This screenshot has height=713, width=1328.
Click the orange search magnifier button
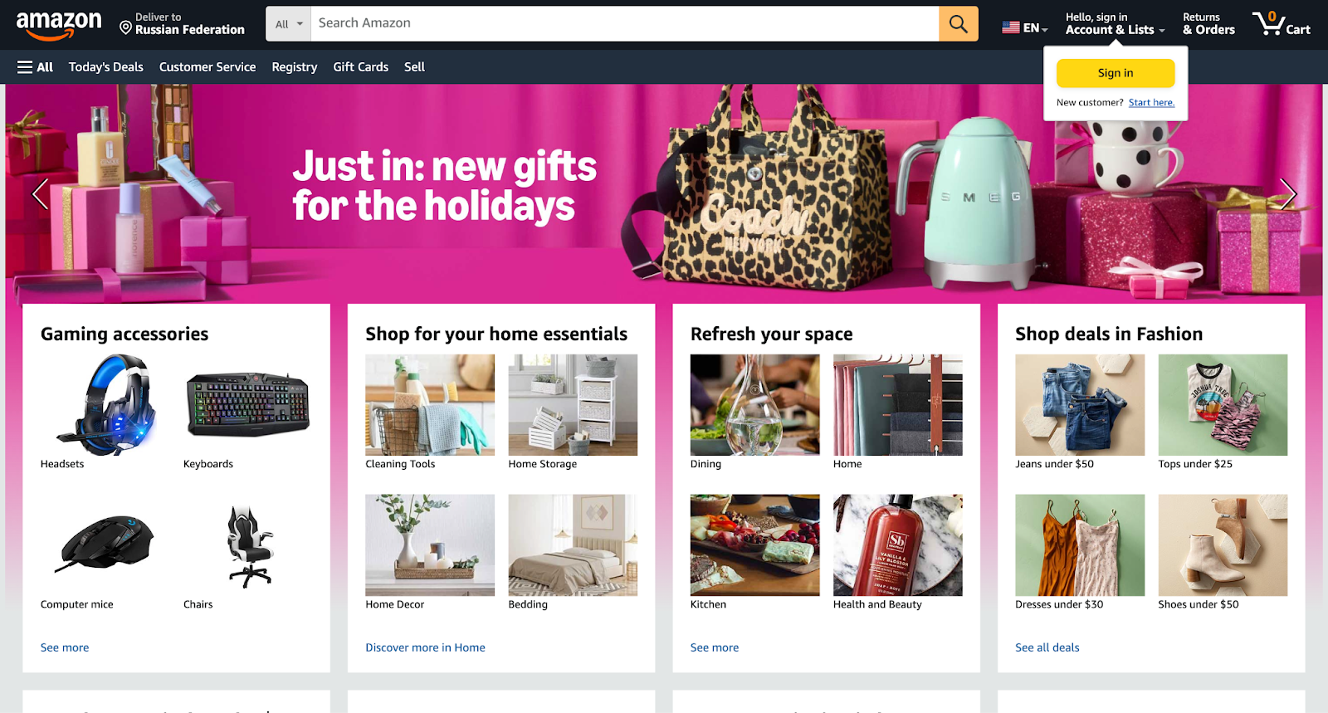[958, 24]
